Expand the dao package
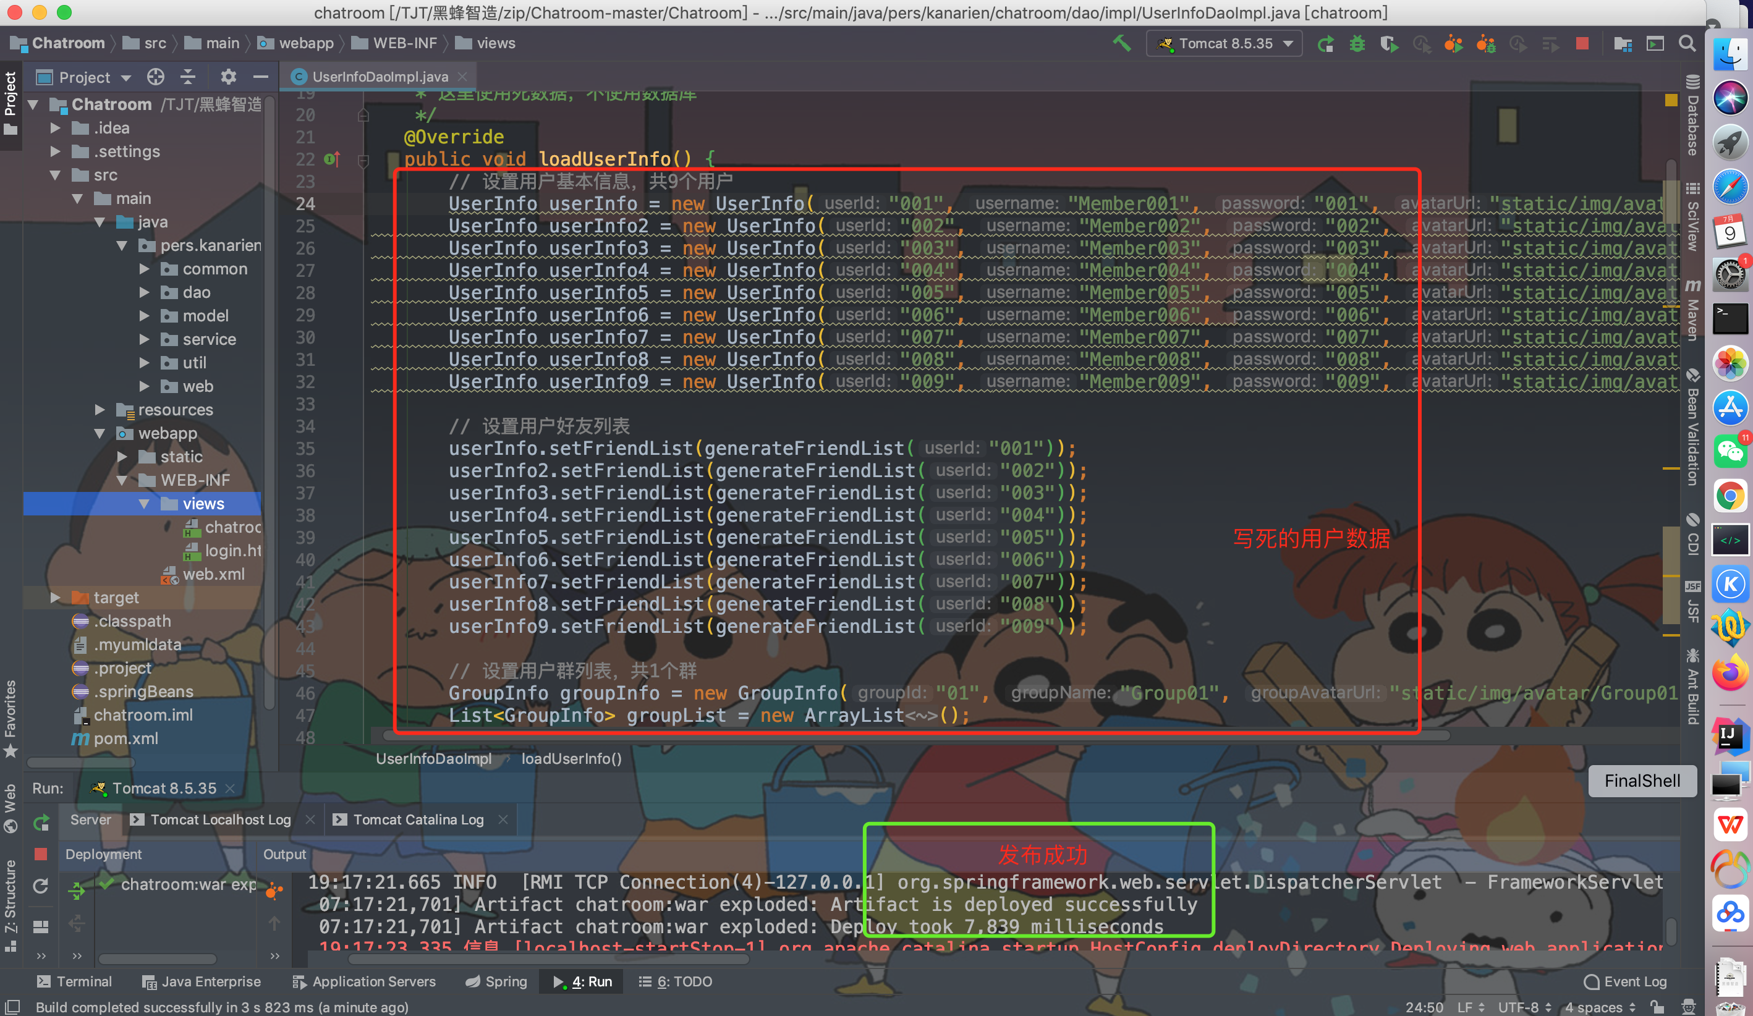The image size is (1753, 1016). pyautogui.click(x=145, y=293)
